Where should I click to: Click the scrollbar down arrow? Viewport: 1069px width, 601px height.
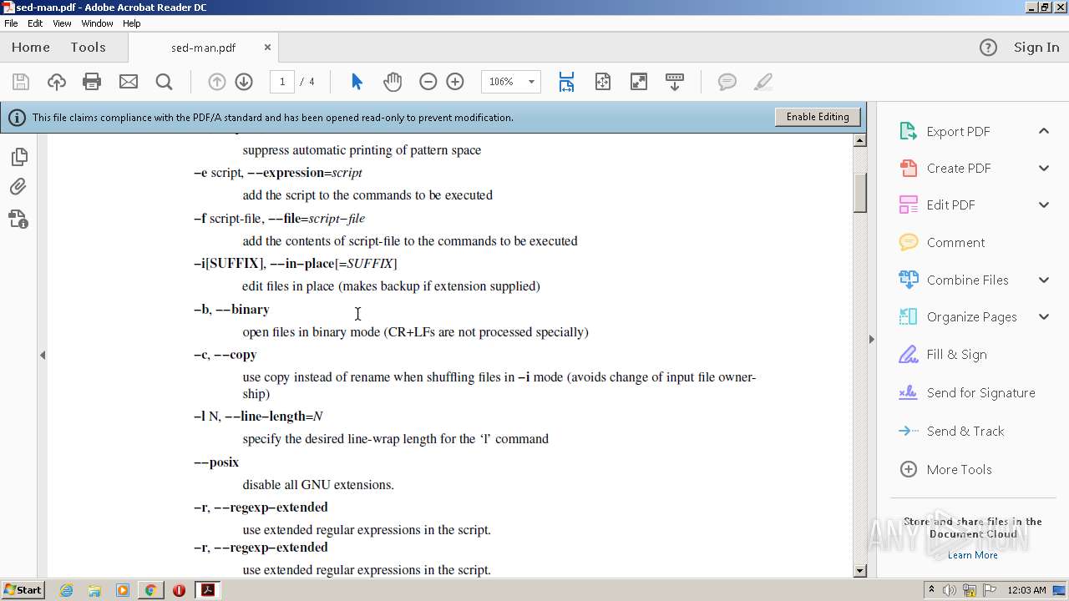coord(860,571)
